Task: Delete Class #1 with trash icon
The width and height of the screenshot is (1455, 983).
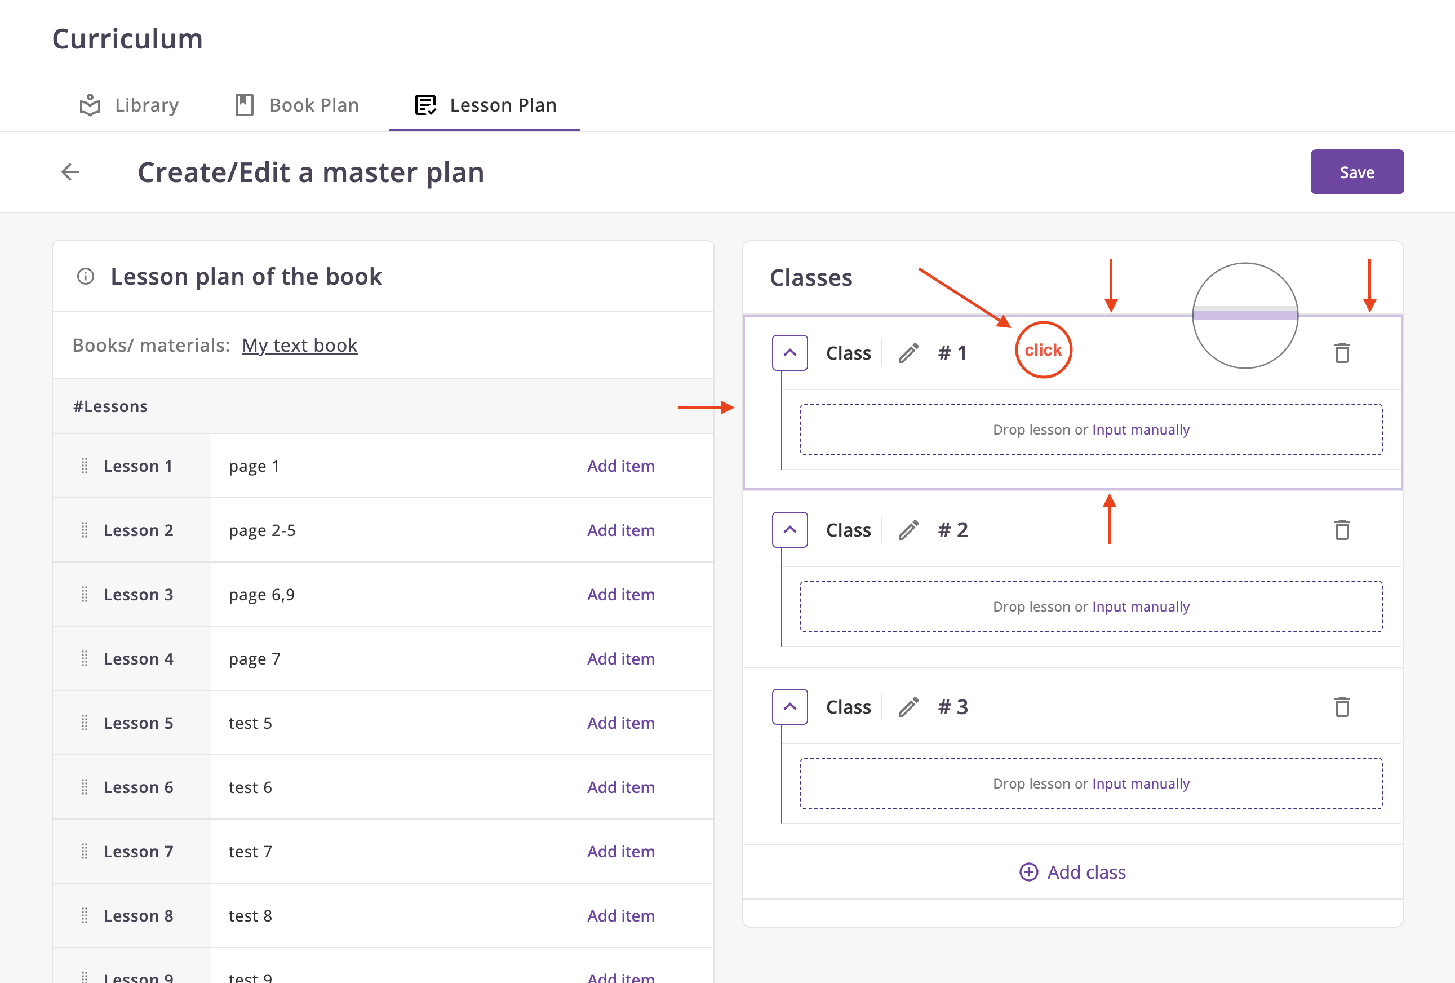Action: coord(1342,353)
